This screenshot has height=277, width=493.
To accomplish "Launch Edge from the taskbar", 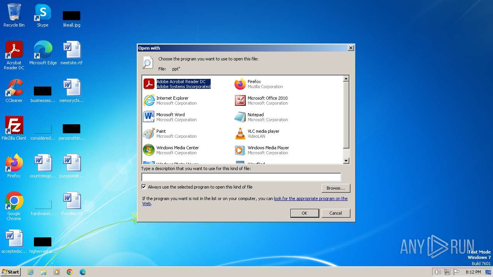I will (83, 272).
